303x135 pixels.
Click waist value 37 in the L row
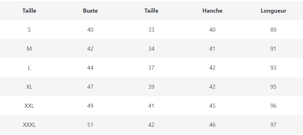[151, 68]
